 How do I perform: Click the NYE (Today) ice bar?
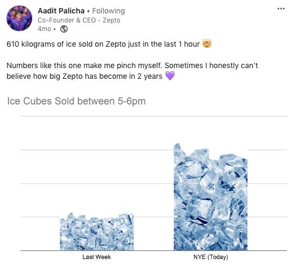(211, 197)
